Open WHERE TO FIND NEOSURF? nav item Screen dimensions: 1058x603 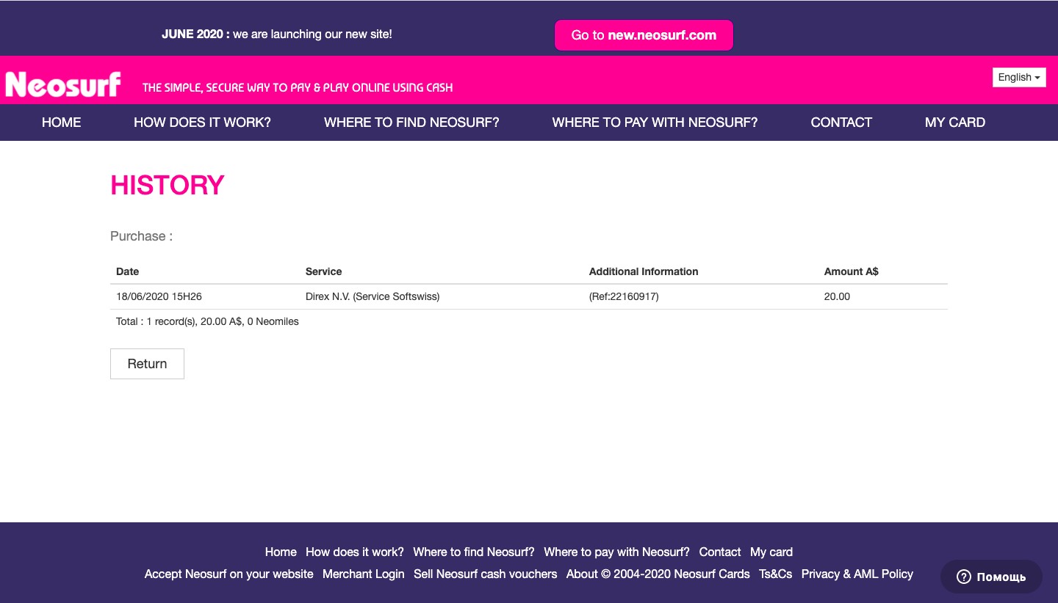coord(411,123)
